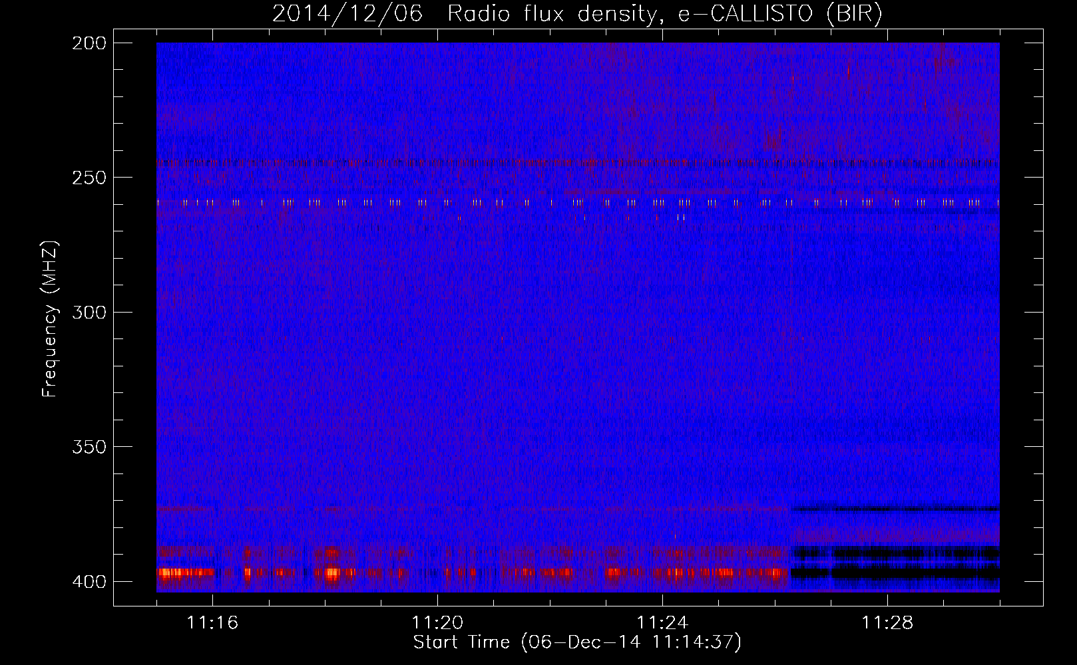Click the 300 frequency tick label
1077x665 pixels.
click(x=89, y=312)
